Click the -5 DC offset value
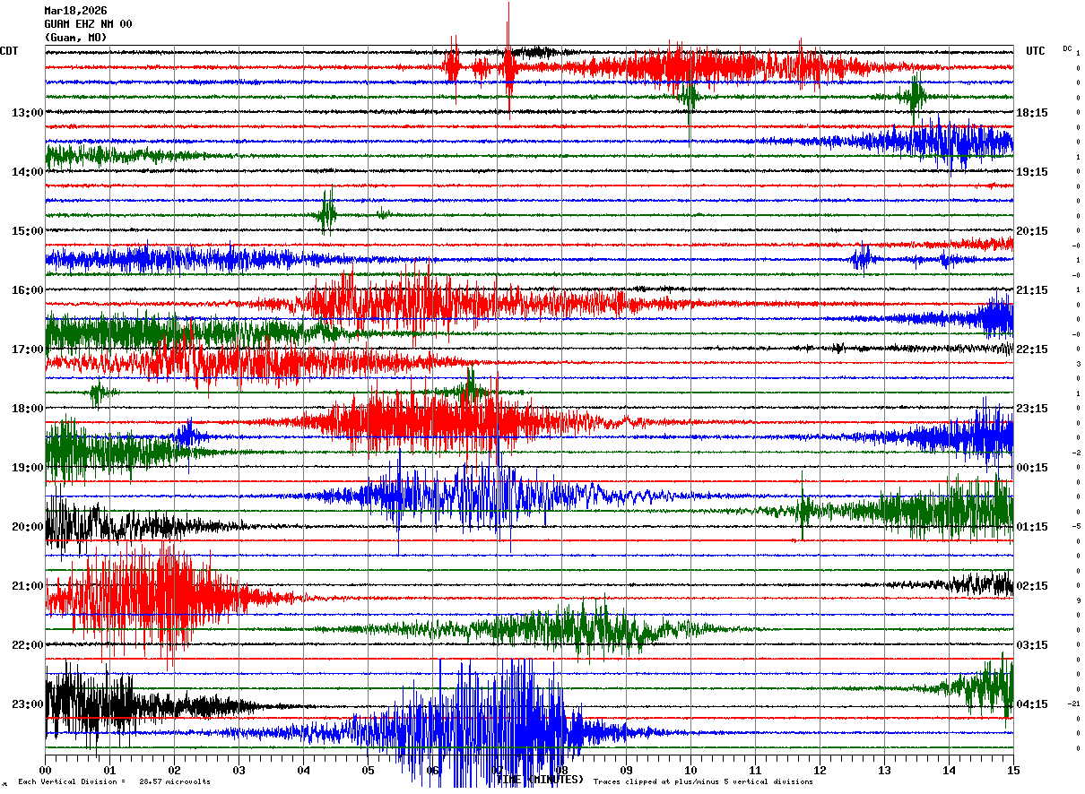The width and height of the screenshot is (1085, 794). coord(1075,526)
